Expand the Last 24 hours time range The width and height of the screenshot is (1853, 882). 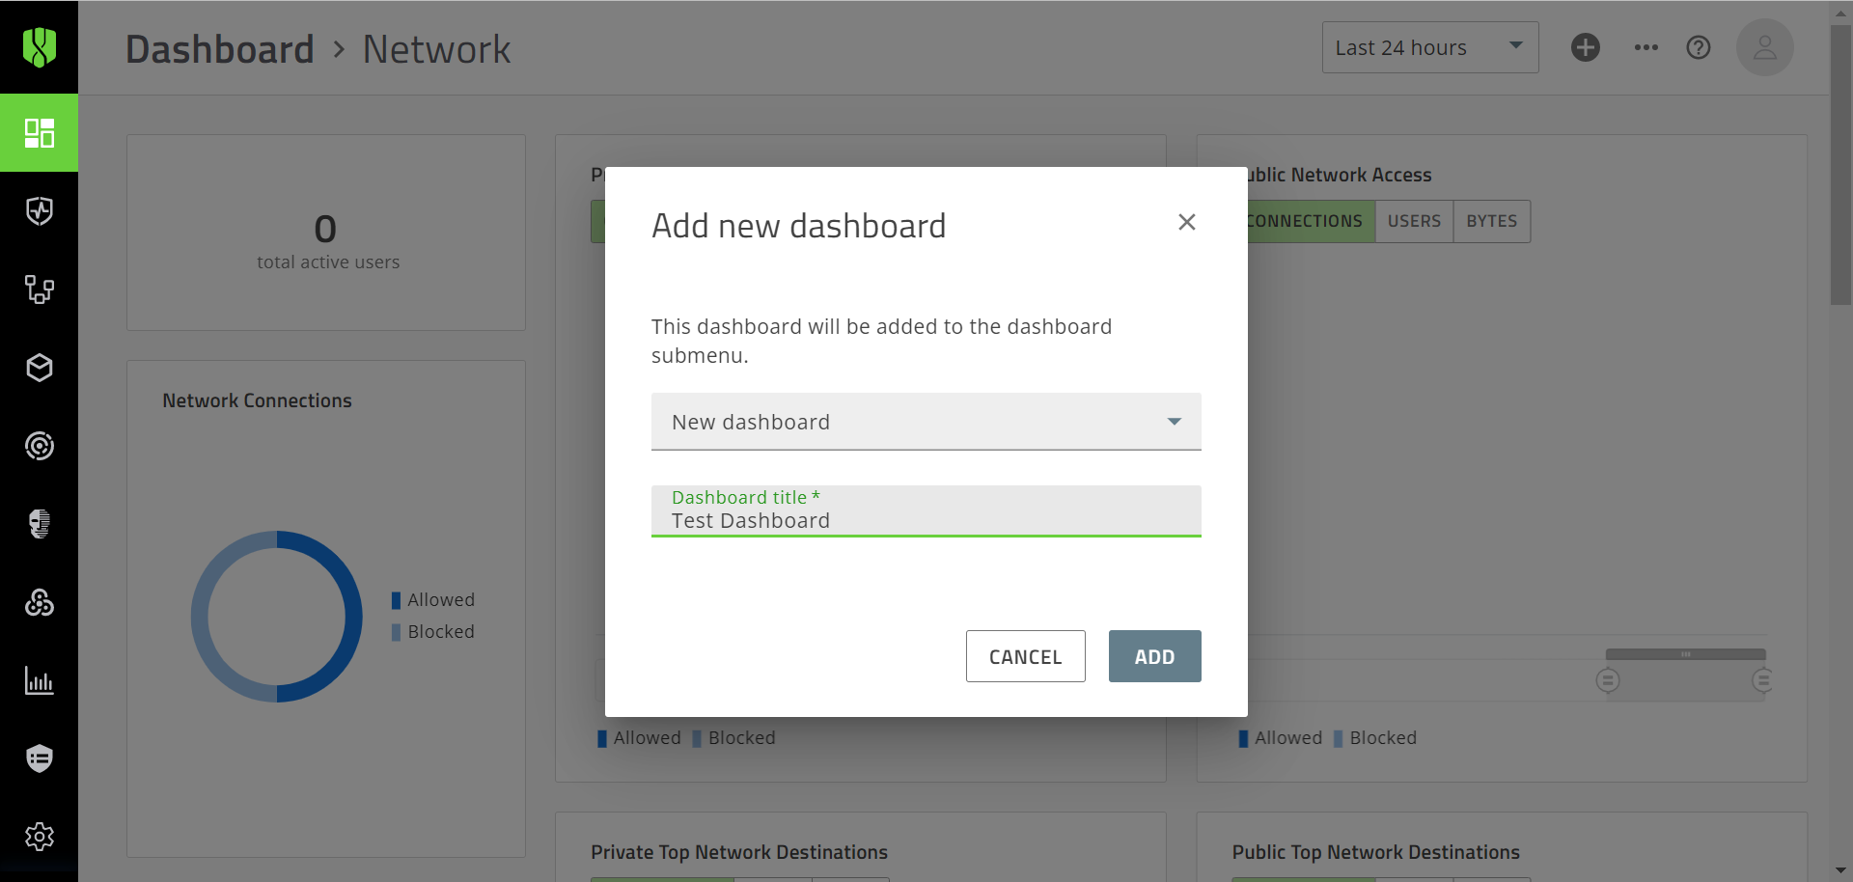click(x=1430, y=47)
